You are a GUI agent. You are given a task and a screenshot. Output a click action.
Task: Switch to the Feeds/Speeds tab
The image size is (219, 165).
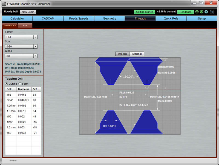(x=79, y=18)
